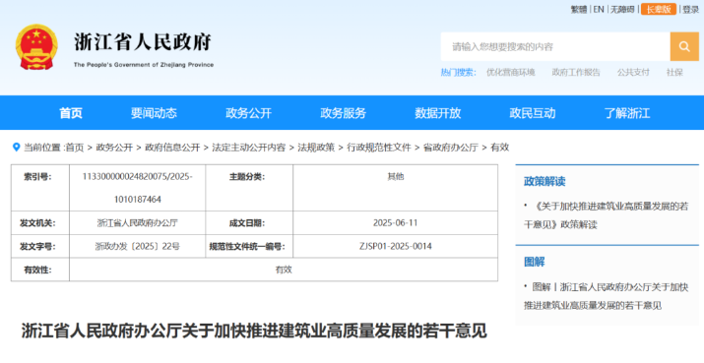Screen dimensions: 704x363
Task: Open the 政民互动 navigation tab
Action: tap(533, 113)
